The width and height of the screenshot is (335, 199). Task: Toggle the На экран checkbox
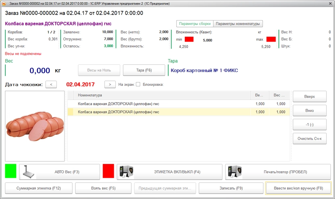click(x=138, y=85)
